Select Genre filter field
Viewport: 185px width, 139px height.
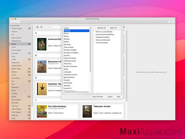[76, 34]
